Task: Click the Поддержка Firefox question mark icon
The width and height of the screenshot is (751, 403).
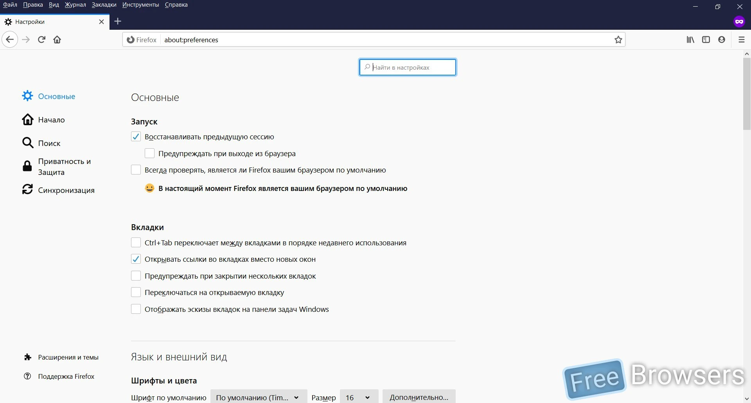Action: coord(27,376)
